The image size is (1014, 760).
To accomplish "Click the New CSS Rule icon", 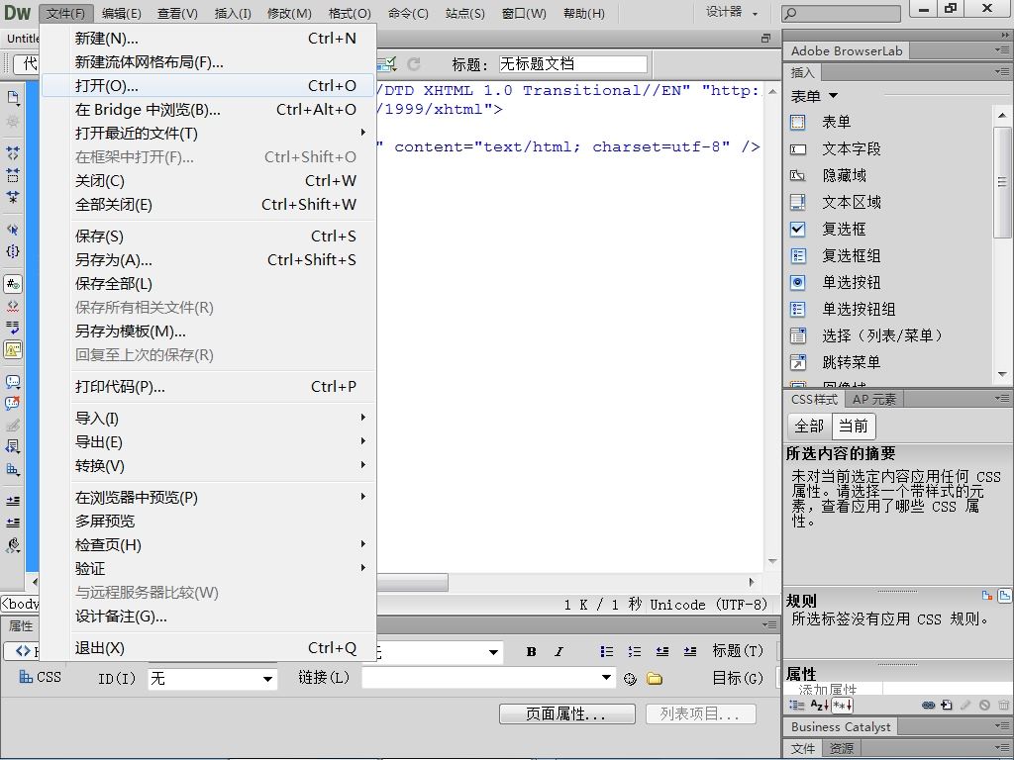I will pos(946,705).
